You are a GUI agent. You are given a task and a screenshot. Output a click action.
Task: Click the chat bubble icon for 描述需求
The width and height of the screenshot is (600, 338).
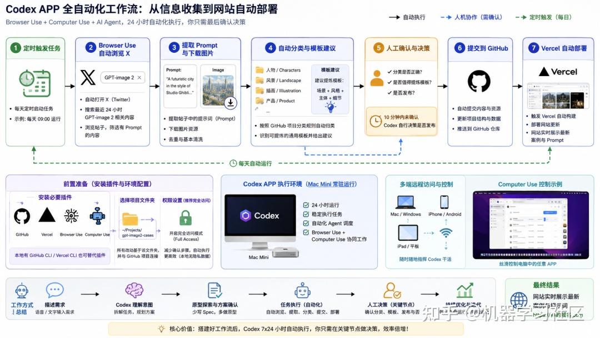(x=54, y=291)
